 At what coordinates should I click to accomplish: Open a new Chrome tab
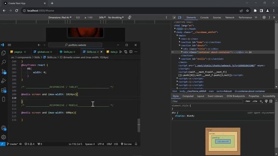[52, 3]
